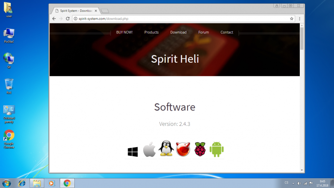Open the network signal tray icon

pos(305,183)
